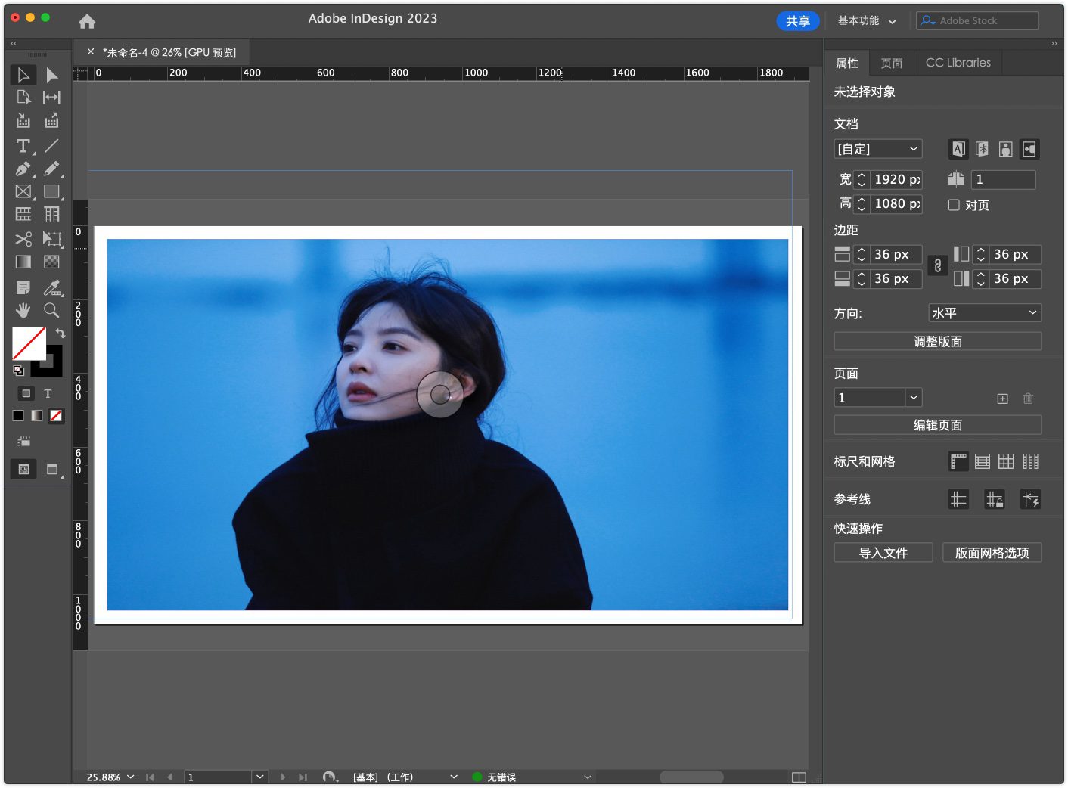Screen dimensions: 1068x788
Task: Toggle the margin link constraint icon
Action: click(937, 266)
